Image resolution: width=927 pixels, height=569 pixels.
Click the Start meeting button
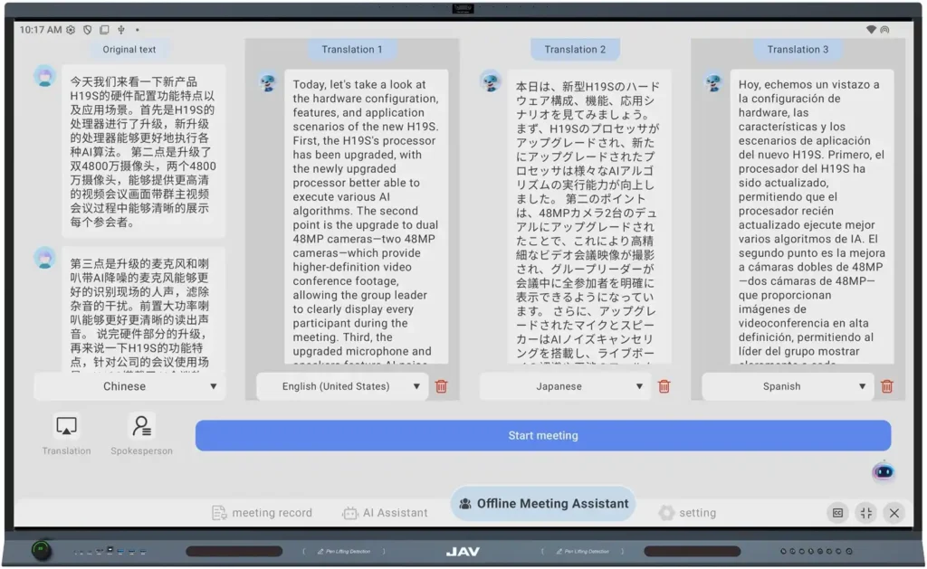point(543,435)
